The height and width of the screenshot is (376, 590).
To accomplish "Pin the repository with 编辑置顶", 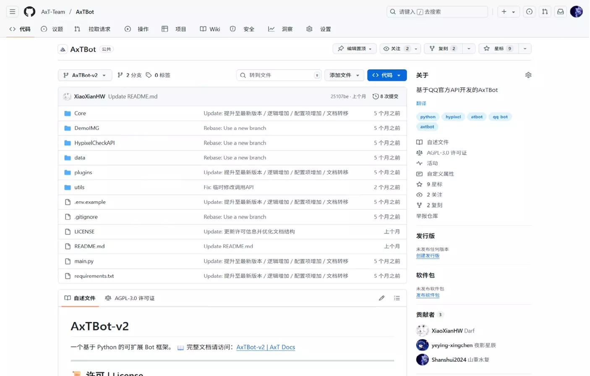I will pyautogui.click(x=355, y=49).
